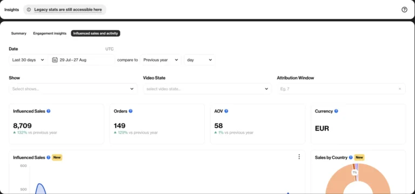The height and width of the screenshot is (194, 415).
Task: Open the calendar icon in date range
Action: [x=55, y=60]
